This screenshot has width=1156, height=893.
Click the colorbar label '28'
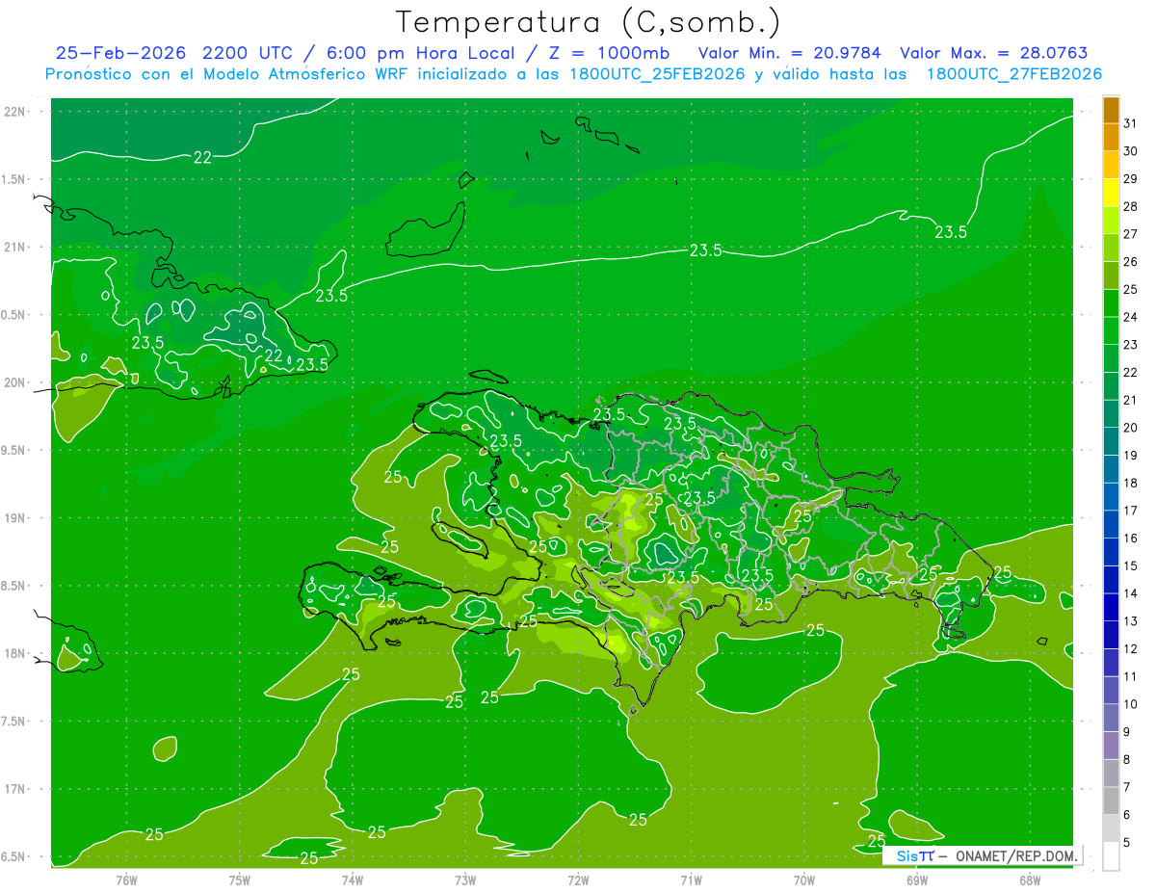(x=1130, y=206)
